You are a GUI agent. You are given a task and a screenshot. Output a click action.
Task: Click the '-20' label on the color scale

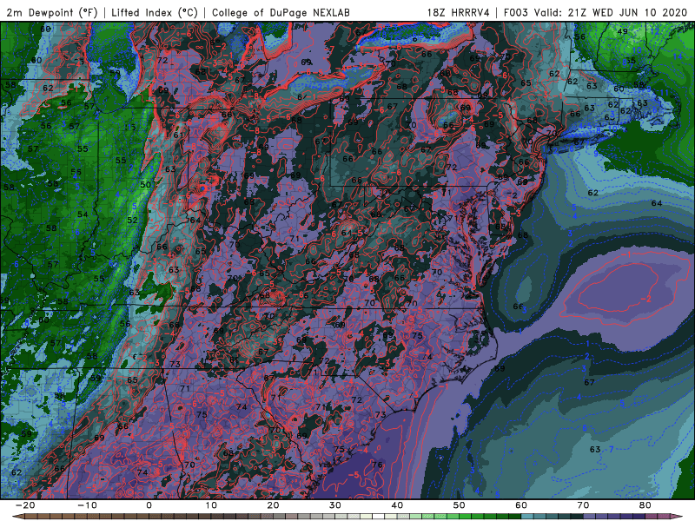(25, 505)
